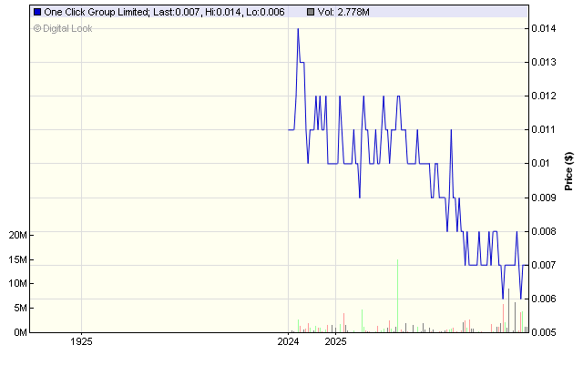Click the 0.014 price axis label

click(x=544, y=28)
